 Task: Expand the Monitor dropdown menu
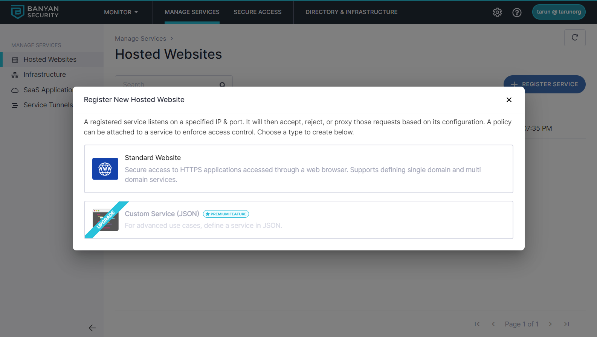(x=121, y=12)
